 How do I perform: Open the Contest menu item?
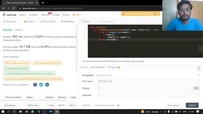click(x=56, y=15)
